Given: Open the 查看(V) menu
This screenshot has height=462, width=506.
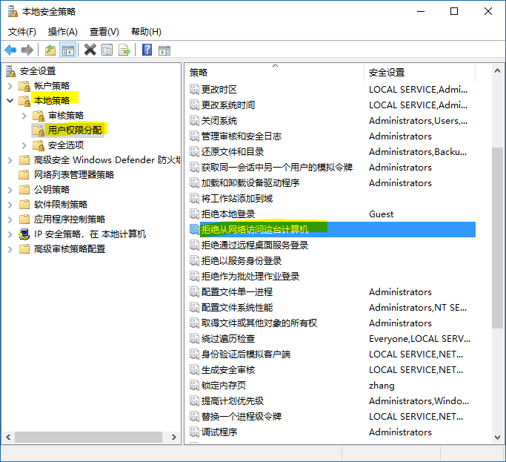Looking at the screenshot, I should [104, 32].
